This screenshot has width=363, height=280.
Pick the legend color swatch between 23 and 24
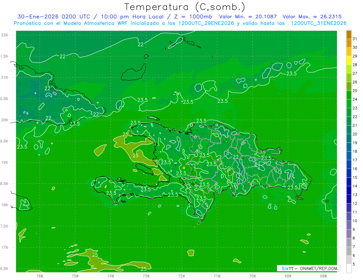[349, 104]
